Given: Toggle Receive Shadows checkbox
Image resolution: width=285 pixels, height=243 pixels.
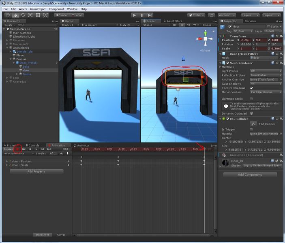Looking at the screenshot, I should (x=251, y=88).
